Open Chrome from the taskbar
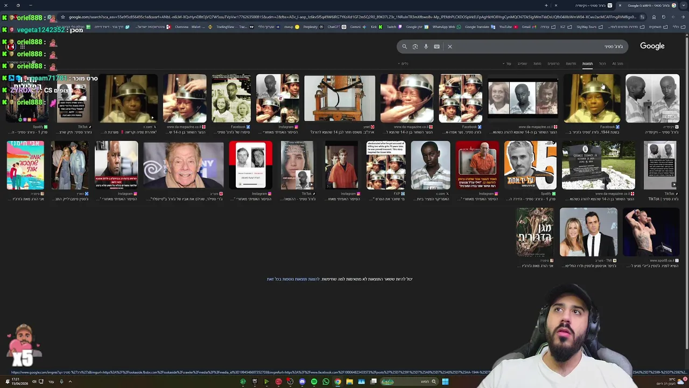 click(338, 382)
